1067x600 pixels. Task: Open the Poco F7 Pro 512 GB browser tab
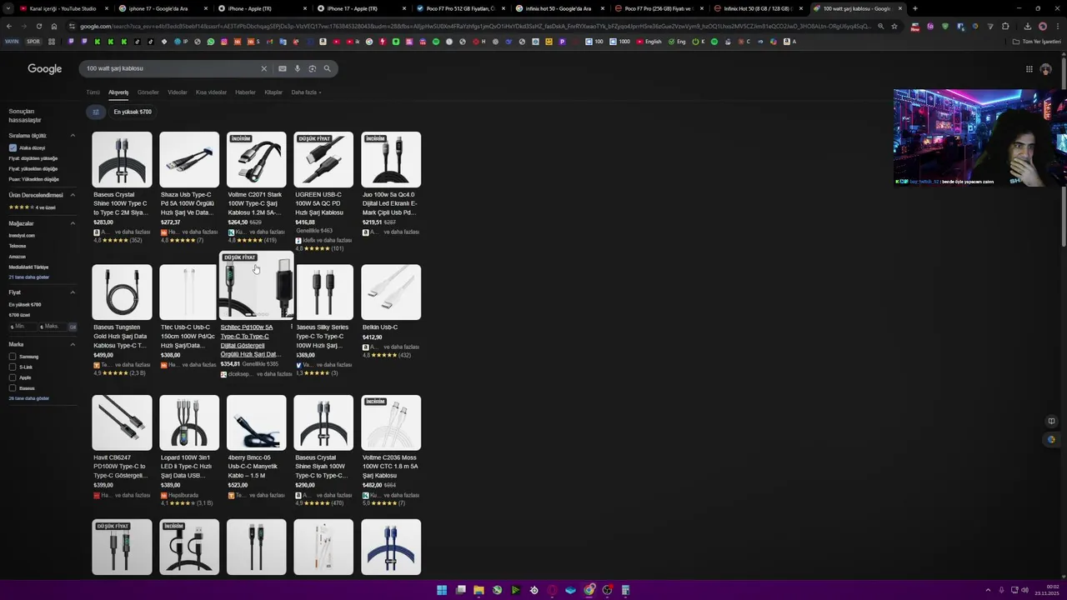pos(460,8)
